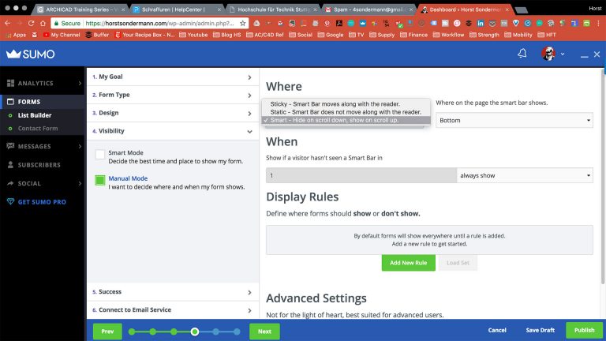Image resolution: width=606 pixels, height=341 pixels.
Task: Click the Social share arrow icon
Action: (x=11, y=183)
